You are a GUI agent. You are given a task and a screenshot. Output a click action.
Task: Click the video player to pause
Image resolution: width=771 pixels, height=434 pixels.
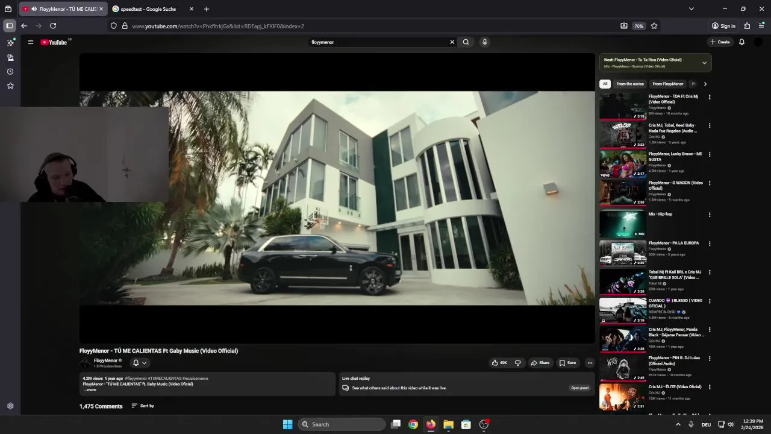(337, 198)
